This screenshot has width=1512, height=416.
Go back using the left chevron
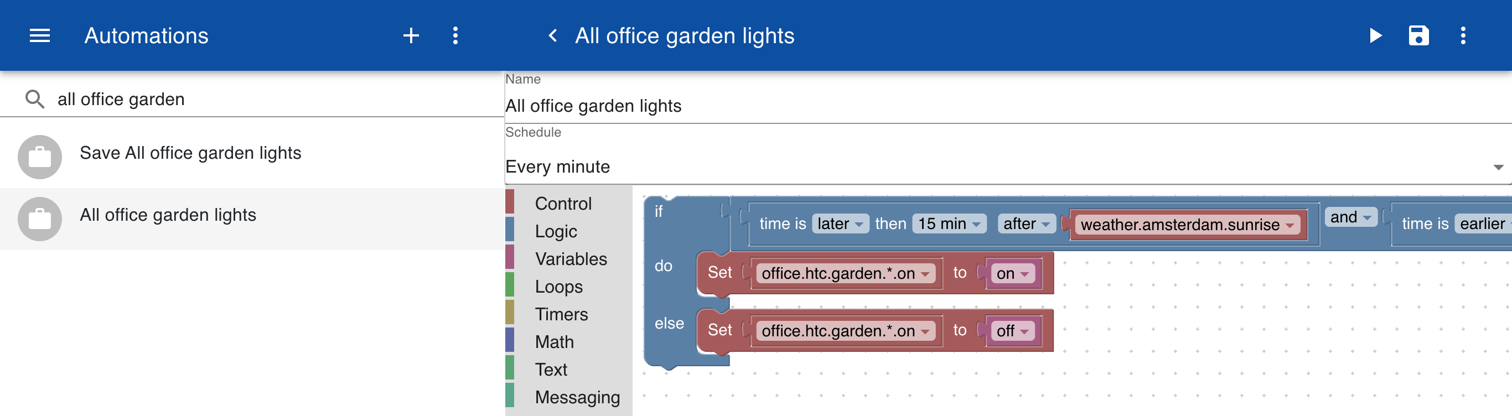click(552, 36)
